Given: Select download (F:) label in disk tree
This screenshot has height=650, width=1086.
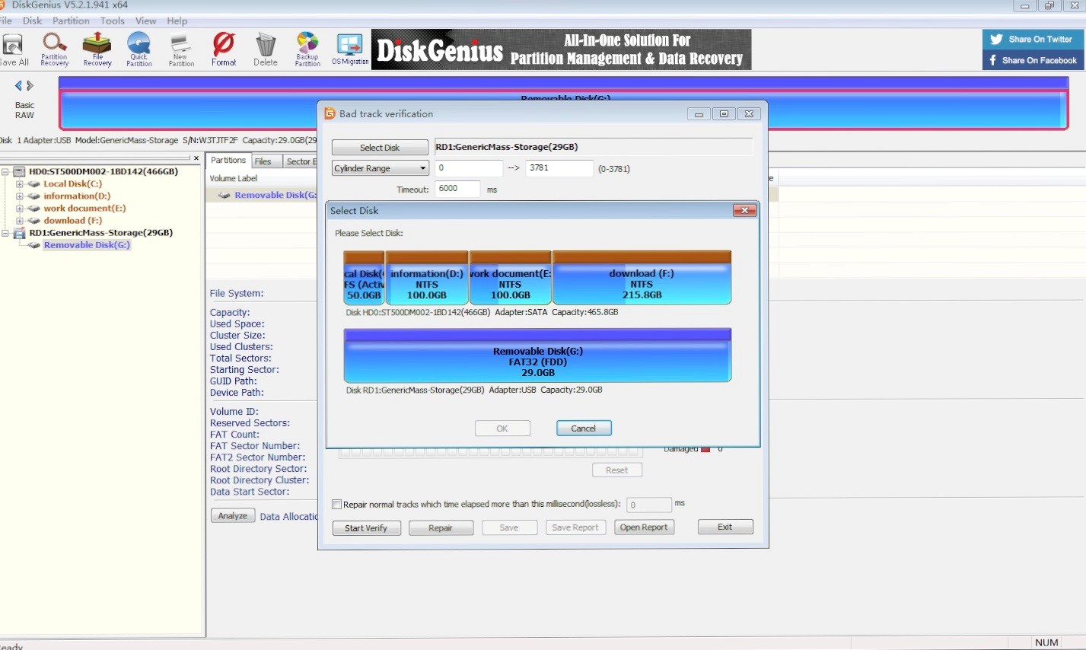Looking at the screenshot, I should tap(72, 221).
